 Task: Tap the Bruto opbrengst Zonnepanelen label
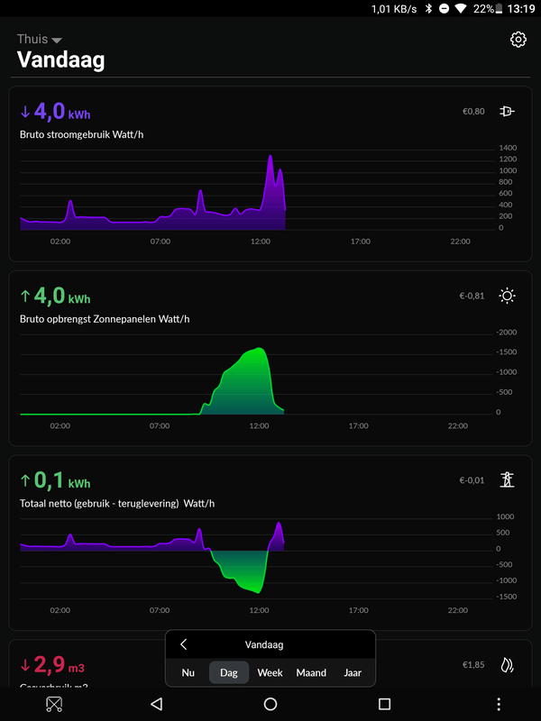tap(105, 319)
